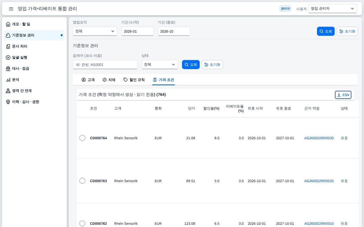The image size is (364, 227).
Task: Click the 검색어 search input field
Action: (x=105, y=64)
